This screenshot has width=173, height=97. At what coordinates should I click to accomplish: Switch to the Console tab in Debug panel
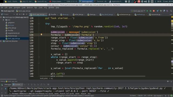point(17,85)
